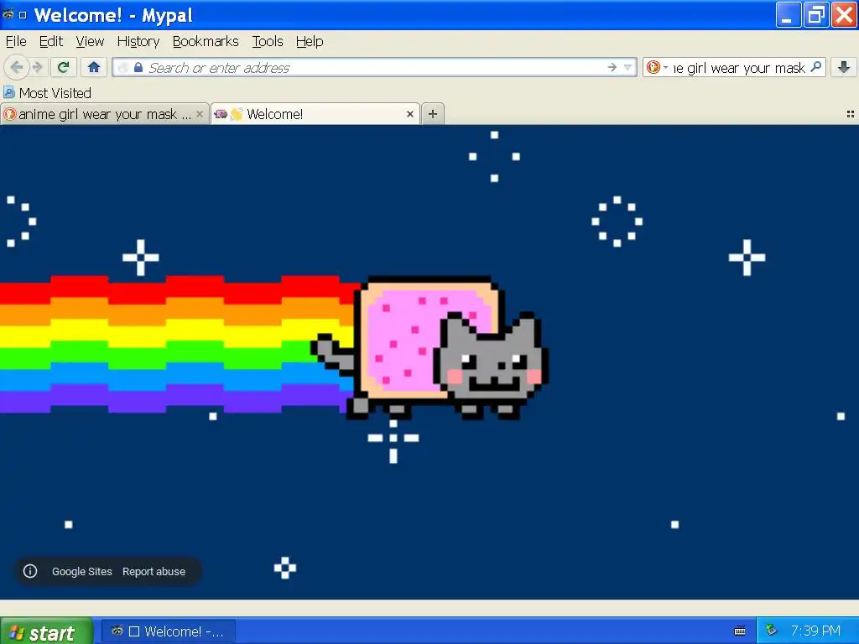Screen dimensions: 859x644
Task: Click the Report abuse link
Action: (x=154, y=571)
